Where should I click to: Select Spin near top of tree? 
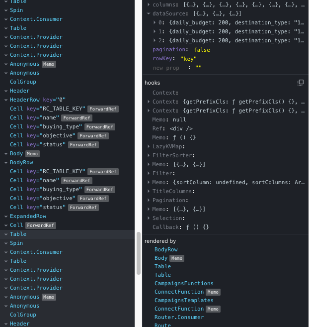[16, 10]
